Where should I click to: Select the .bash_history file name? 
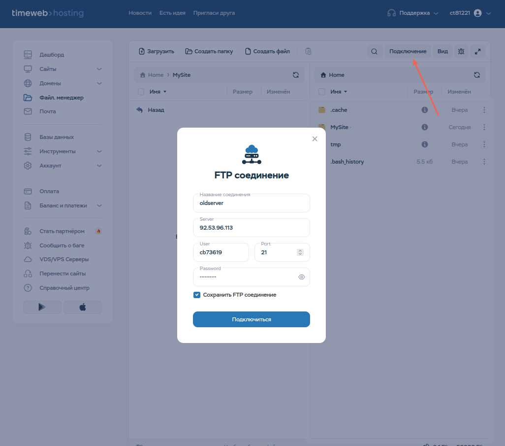[x=347, y=162]
